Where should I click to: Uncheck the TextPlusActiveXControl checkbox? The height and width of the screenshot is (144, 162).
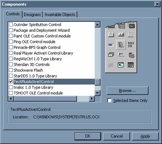click(x=11, y=81)
